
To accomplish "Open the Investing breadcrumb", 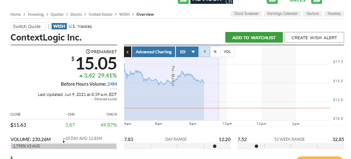I will tap(36, 14).
